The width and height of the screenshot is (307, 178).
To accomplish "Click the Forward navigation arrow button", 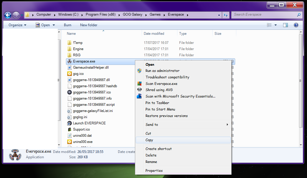I will (x=16, y=15).
